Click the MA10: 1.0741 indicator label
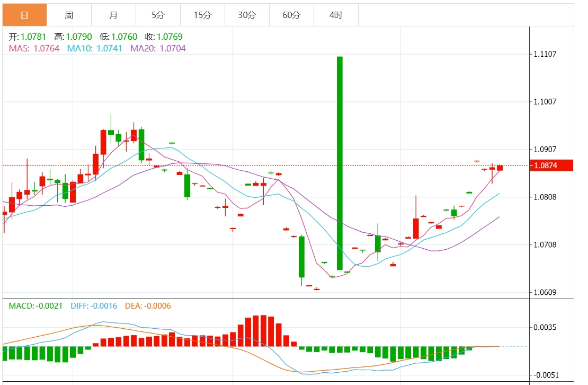The image size is (588, 385). click(x=95, y=48)
